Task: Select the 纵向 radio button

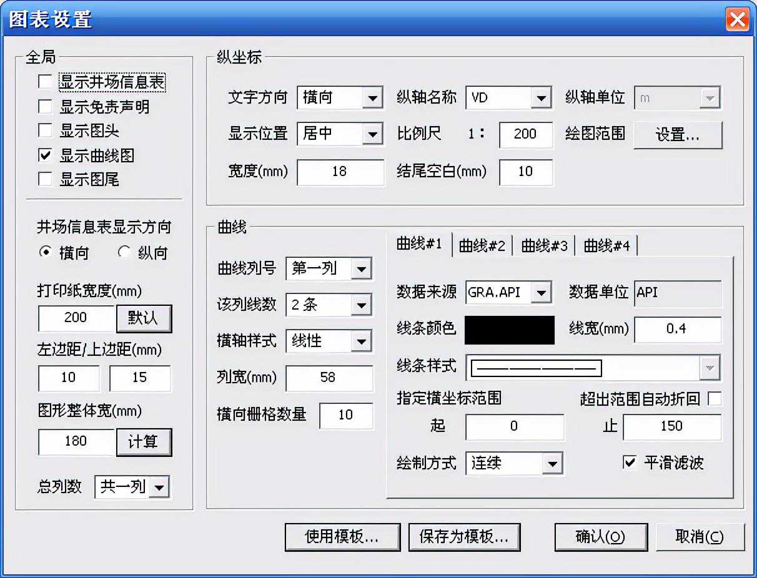Action: click(124, 253)
